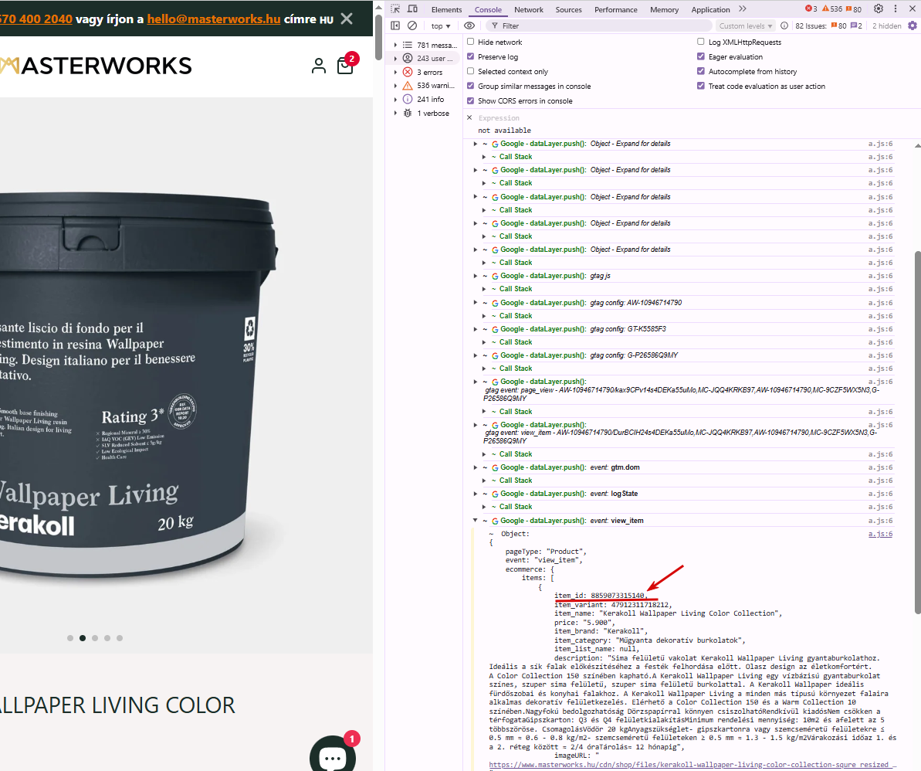Uncheck Preserve log checkbox
Image resolution: width=921 pixels, height=771 pixels.
(470, 56)
